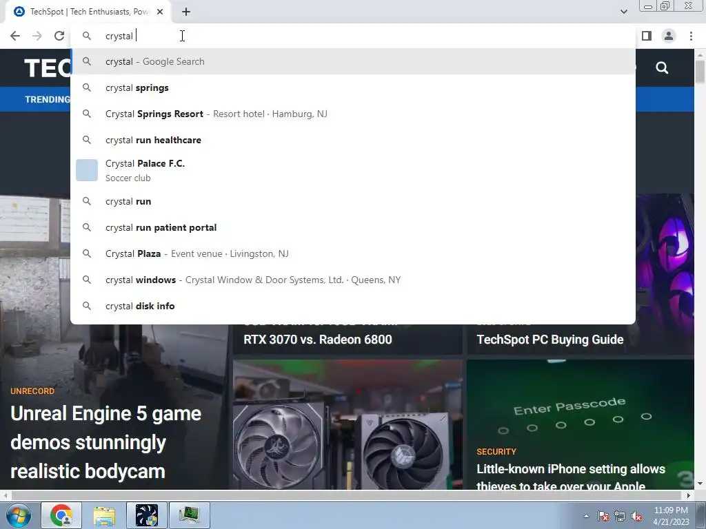Click the browser forward arrow
The image size is (706, 529).
[37, 36]
